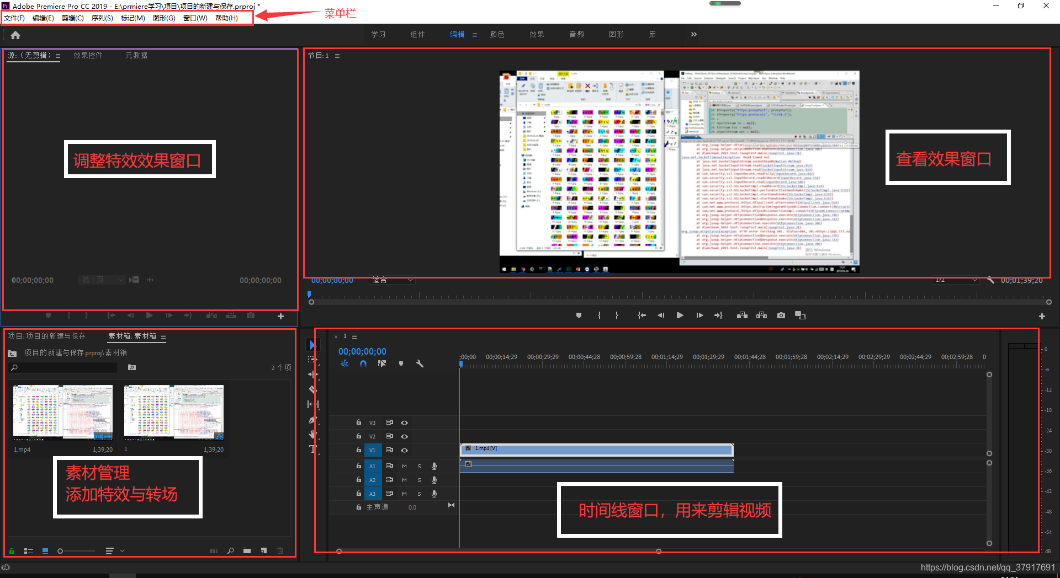The image size is (1060, 578).
Task: Switch project panel to Icon View
Action: (x=45, y=551)
